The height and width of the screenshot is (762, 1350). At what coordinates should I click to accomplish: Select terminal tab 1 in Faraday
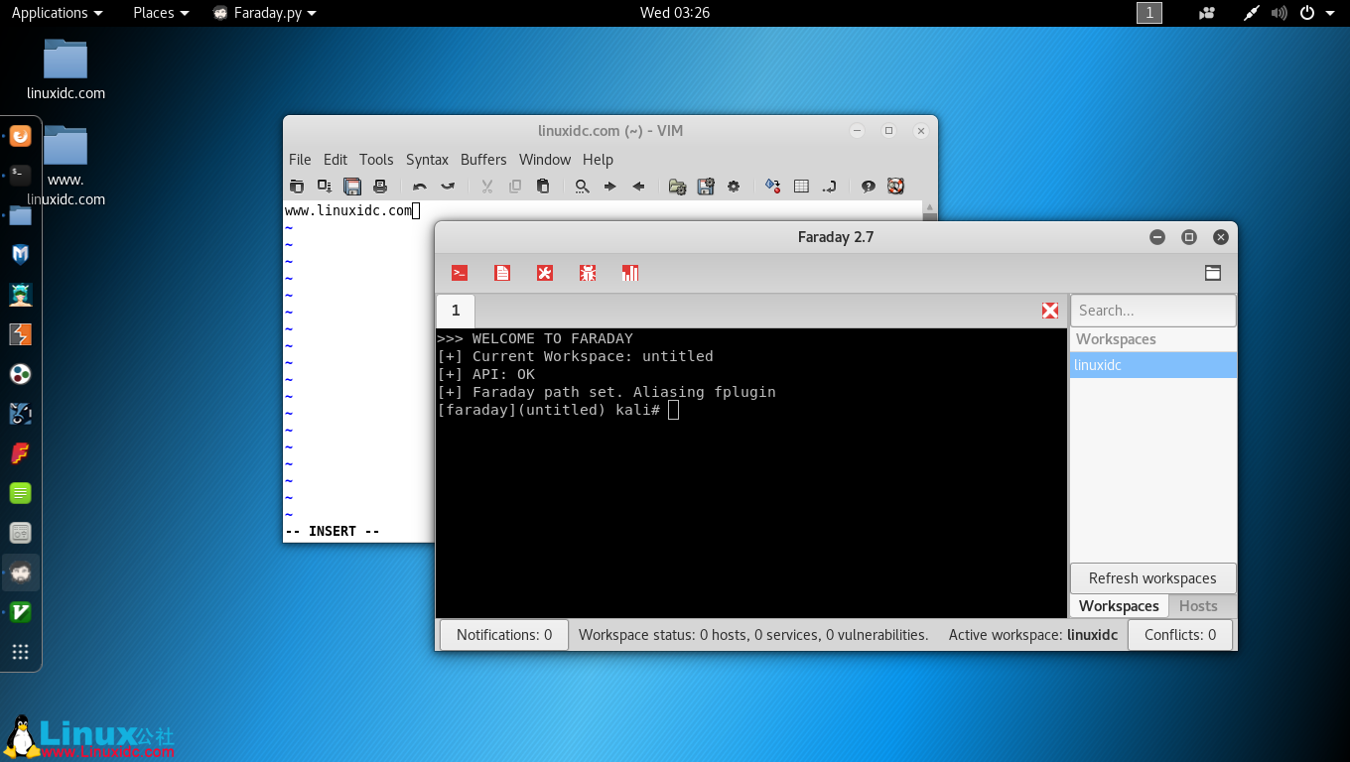click(x=456, y=311)
